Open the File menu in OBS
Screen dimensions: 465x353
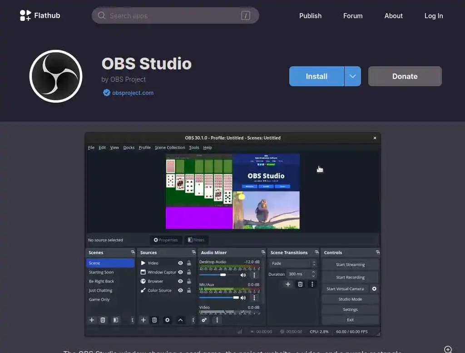pyautogui.click(x=91, y=147)
